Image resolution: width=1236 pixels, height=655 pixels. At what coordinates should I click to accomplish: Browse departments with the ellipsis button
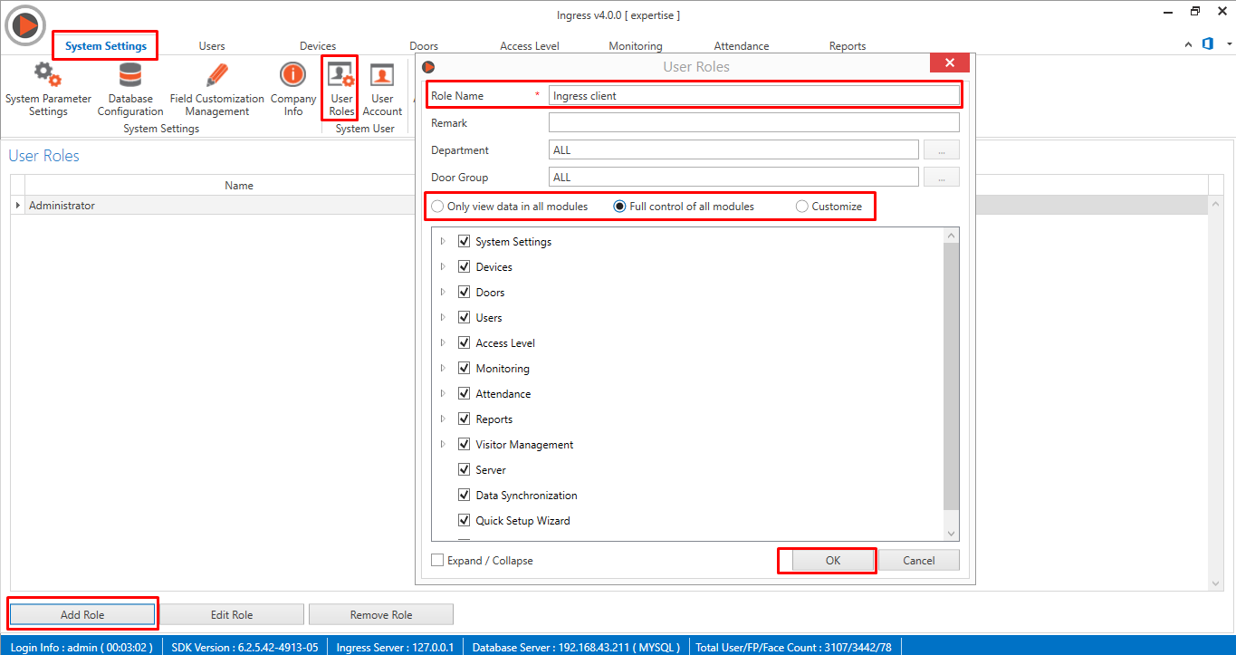[942, 150]
